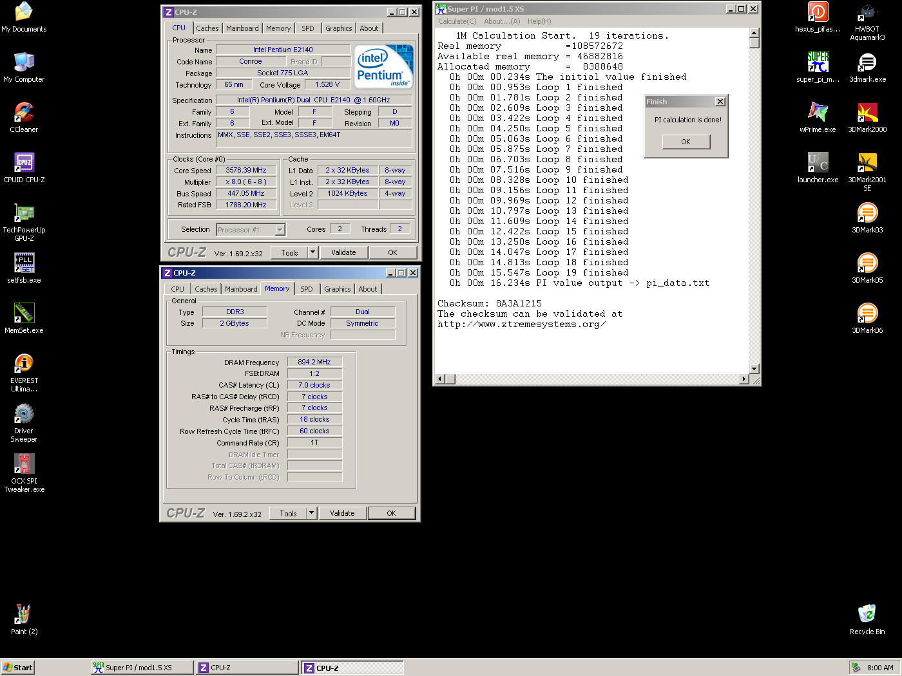Click the Rated FSB value 1788.20 MHz
This screenshot has width=902, height=676.
click(246, 205)
